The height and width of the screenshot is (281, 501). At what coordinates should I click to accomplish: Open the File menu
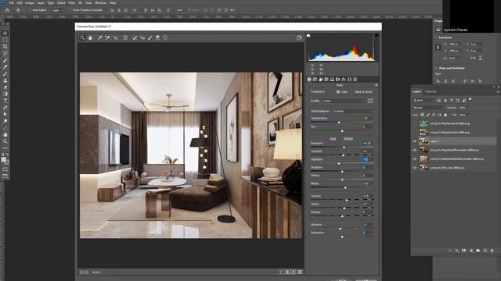[12, 3]
